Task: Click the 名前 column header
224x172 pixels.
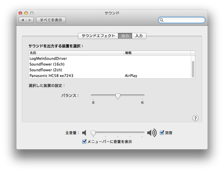Action: pos(76,53)
